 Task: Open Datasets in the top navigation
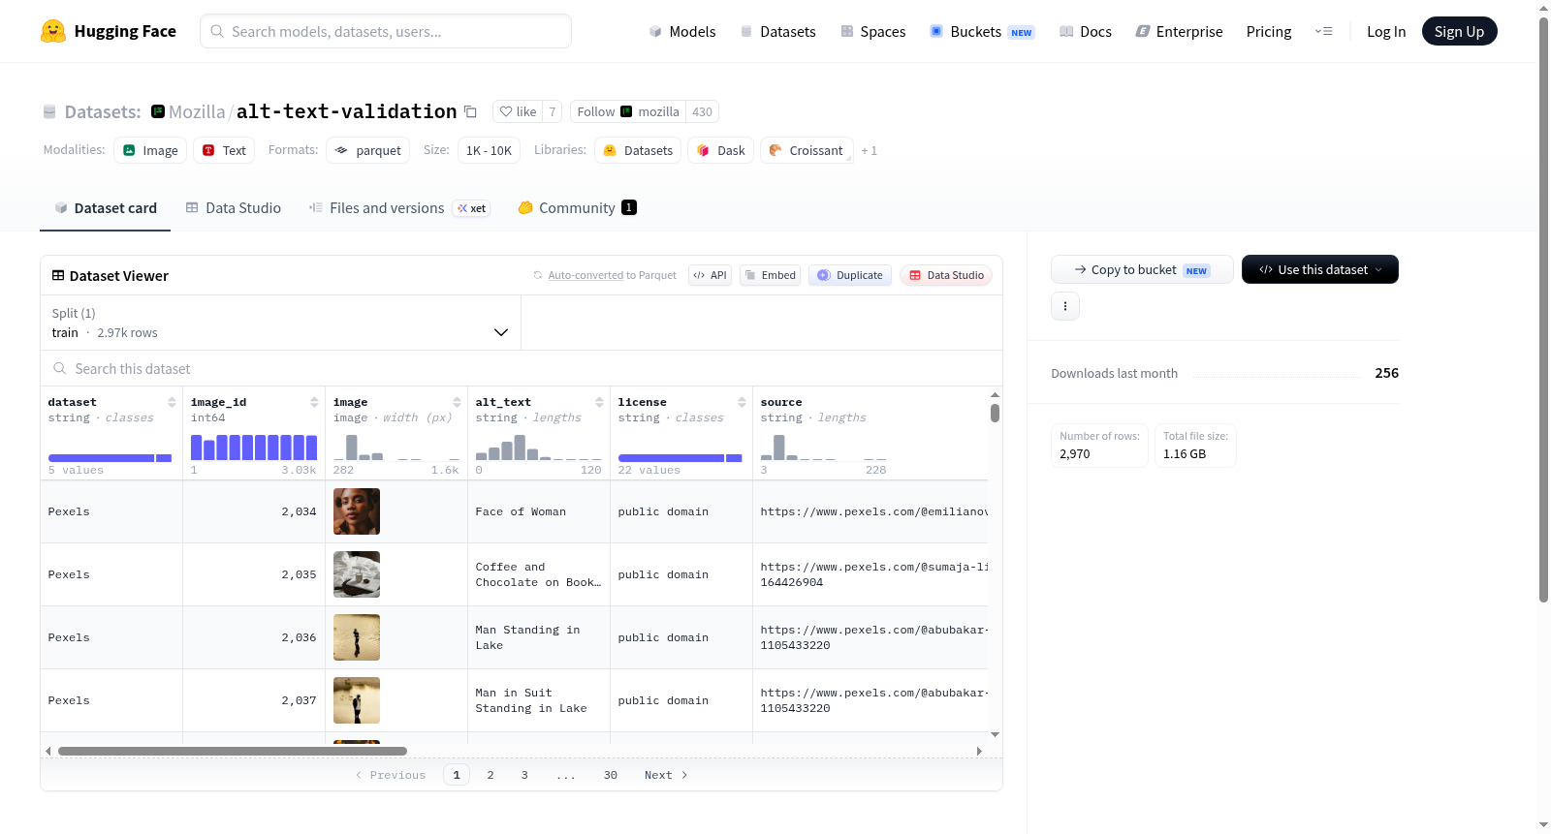[x=777, y=32]
